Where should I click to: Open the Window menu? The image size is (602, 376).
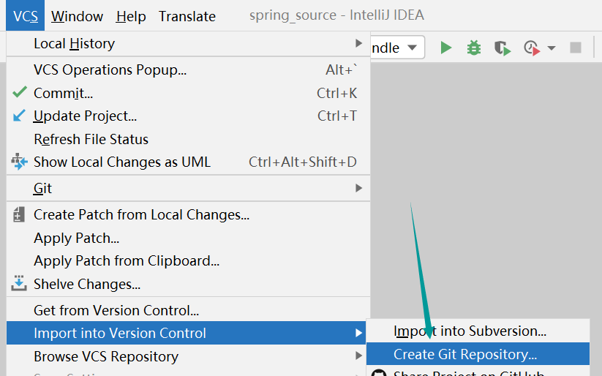[77, 16]
